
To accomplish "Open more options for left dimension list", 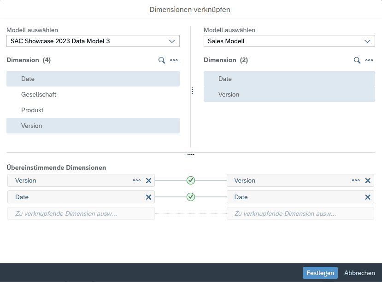I will 174,60.
